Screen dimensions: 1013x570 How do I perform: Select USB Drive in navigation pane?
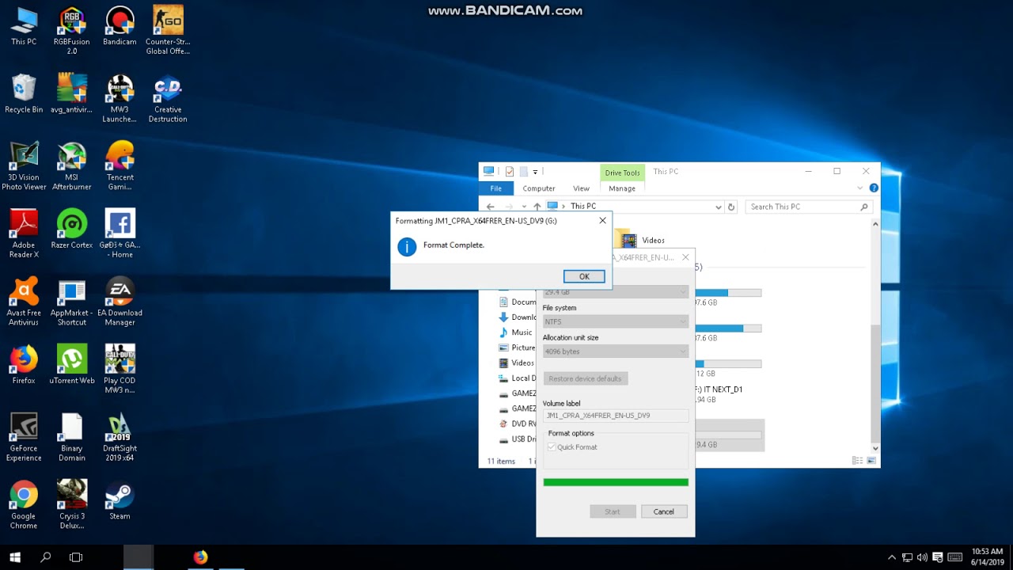point(517,439)
